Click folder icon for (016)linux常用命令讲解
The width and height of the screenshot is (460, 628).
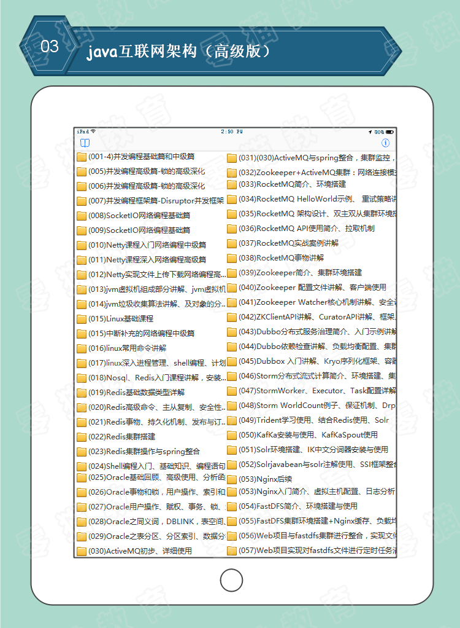pos(82,348)
